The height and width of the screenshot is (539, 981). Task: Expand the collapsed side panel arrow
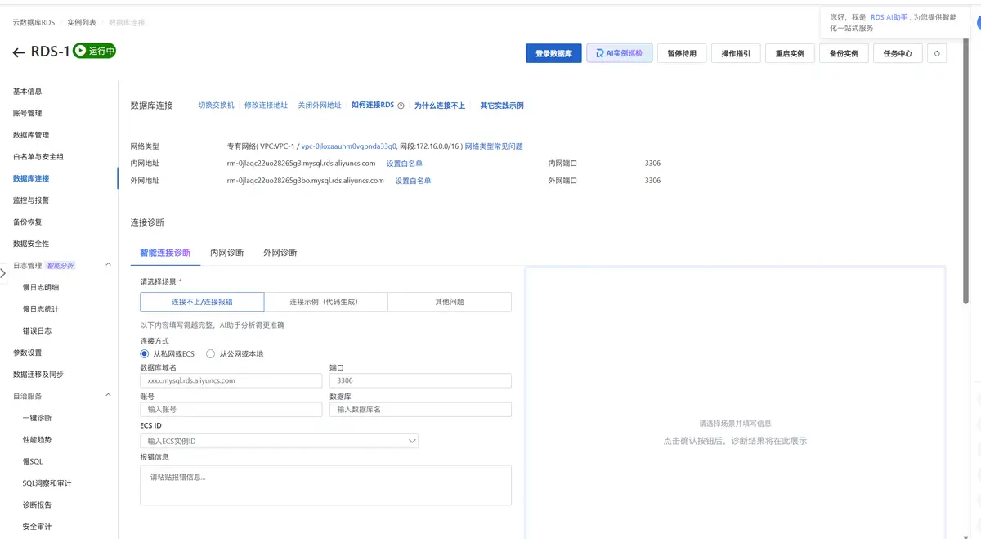pos(3,273)
